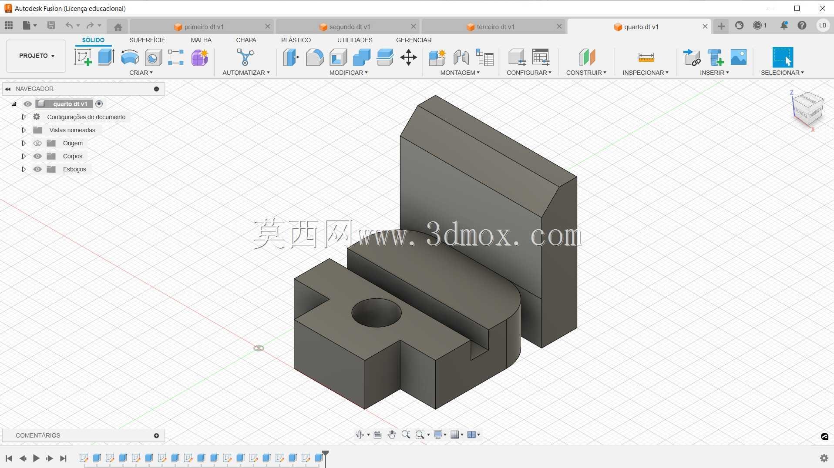Open the Help question mark menu
Screen dimensions: 834x468
[x=802, y=25]
